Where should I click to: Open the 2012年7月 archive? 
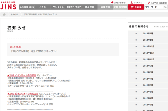148,79
